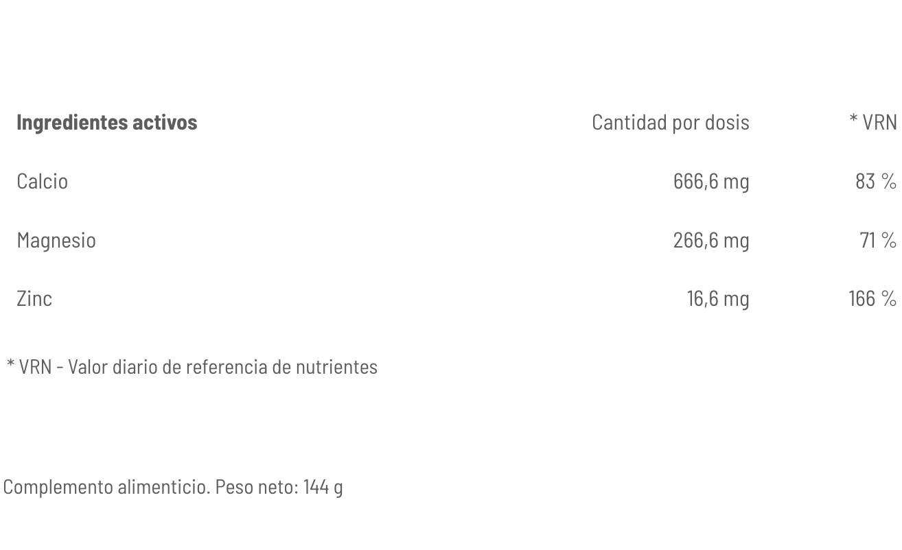
Task: Click the 16,6 mg zinc amount
Action: pyautogui.click(x=717, y=298)
